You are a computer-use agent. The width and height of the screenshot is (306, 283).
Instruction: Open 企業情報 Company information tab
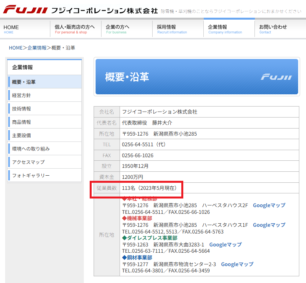pyautogui.click(x=229, y=29)
